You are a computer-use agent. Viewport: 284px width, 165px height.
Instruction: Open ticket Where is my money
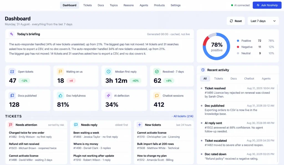pyautogui.click(x=101, y=146)
